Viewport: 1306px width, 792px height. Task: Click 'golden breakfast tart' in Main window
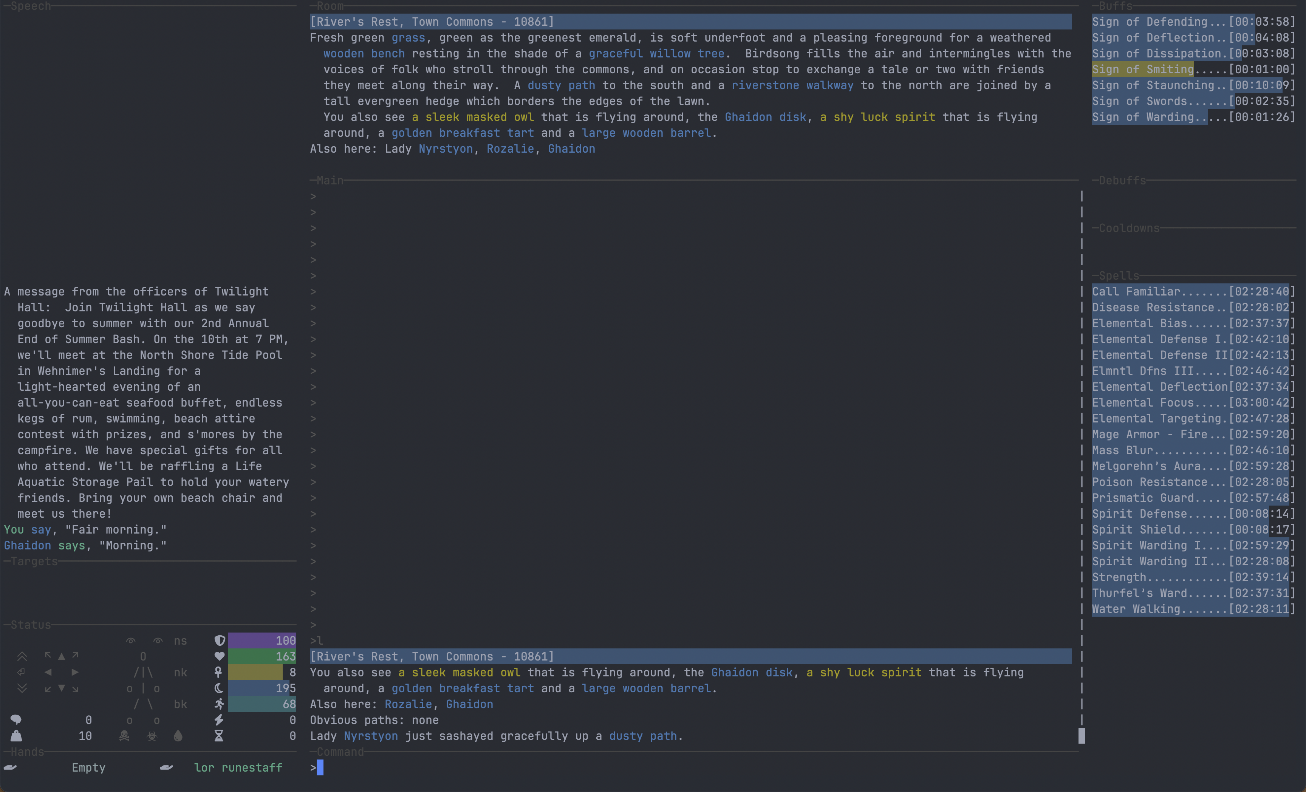point(463,688)
